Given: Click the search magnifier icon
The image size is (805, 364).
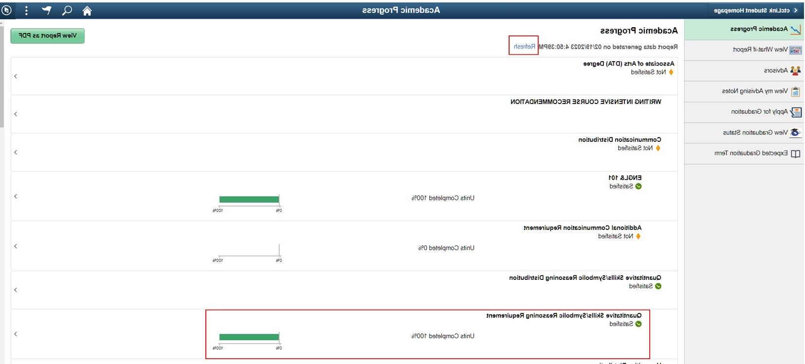Looking at the screenshot, I should 67,10.
